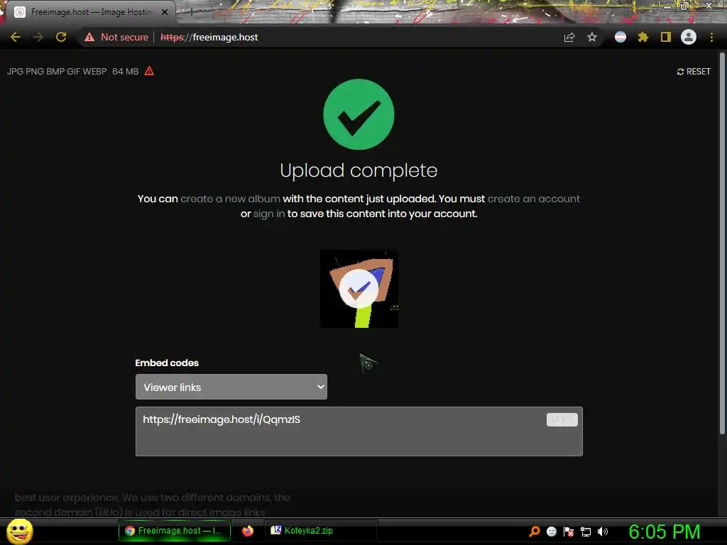The width and height of the screenshot is (727, 545).
Task: Click the Upload complete heading
Action: click(x=359, y=170)
